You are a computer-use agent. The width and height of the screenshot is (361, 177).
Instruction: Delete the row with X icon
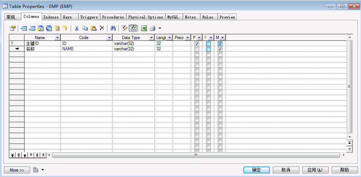102,28
